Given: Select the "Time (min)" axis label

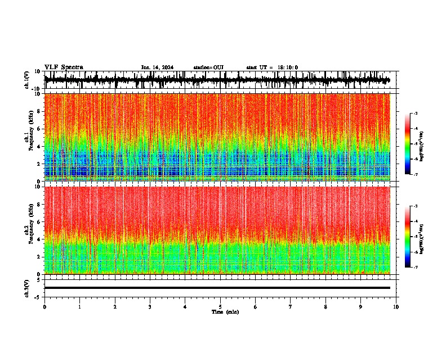Looking at the screenshot, I should (225, 312).
